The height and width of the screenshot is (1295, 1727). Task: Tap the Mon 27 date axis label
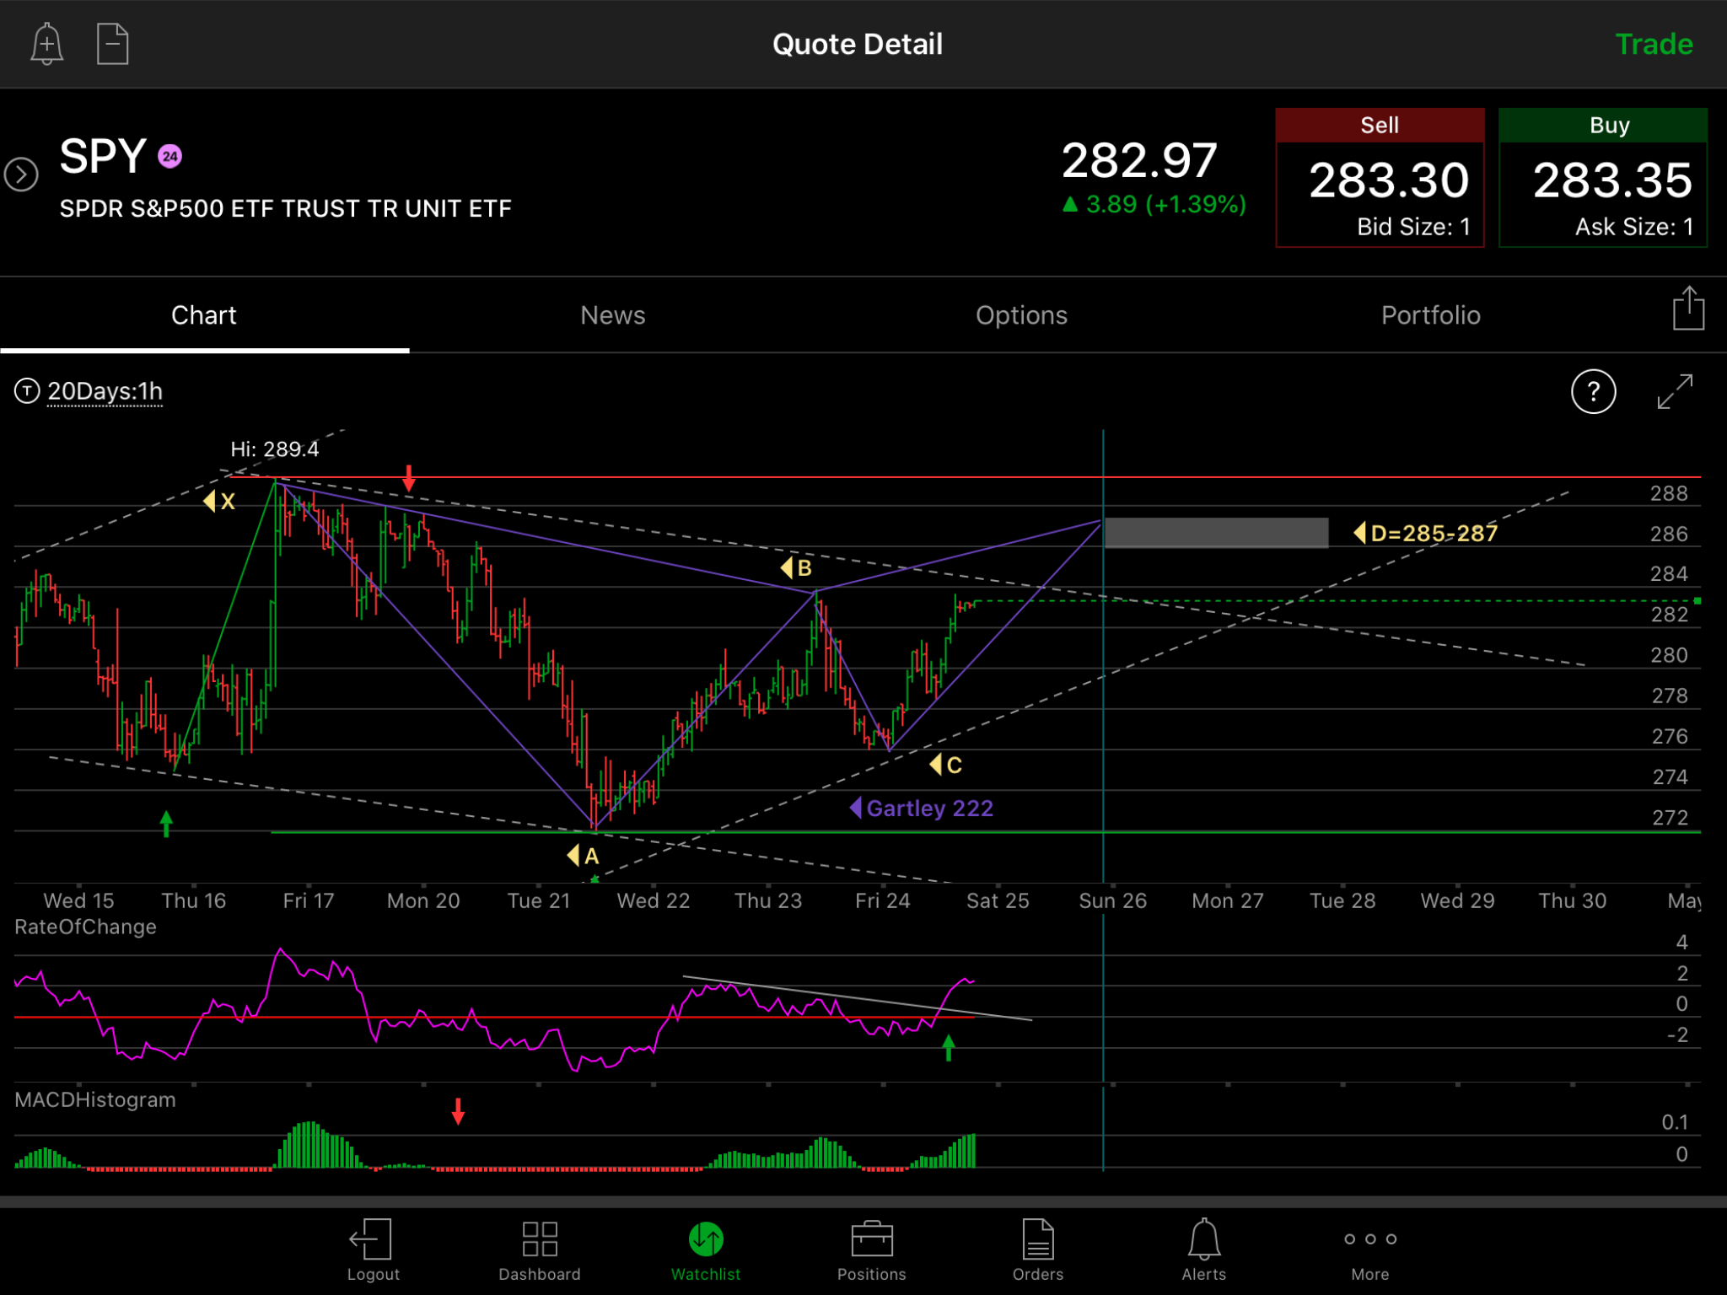click(1228, 900)
